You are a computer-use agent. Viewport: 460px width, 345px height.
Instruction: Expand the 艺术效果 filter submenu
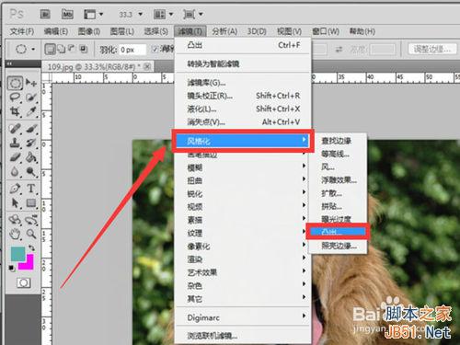coord(243,272)
